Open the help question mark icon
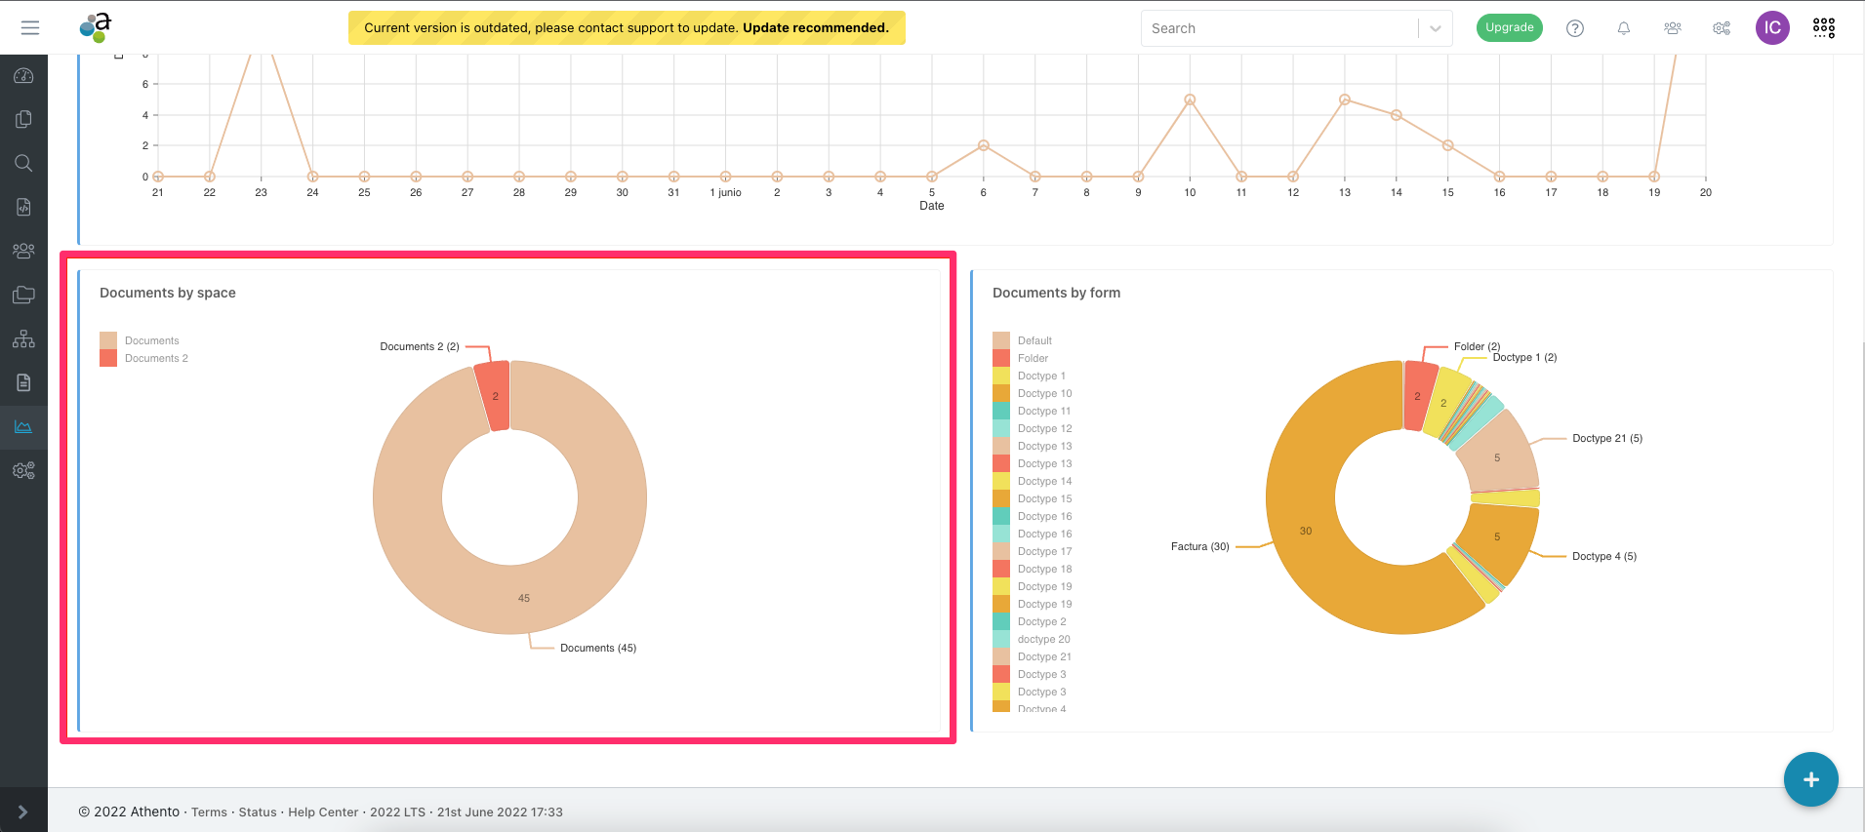Viewport: 1865px width, 832px height. [1575, 28]
